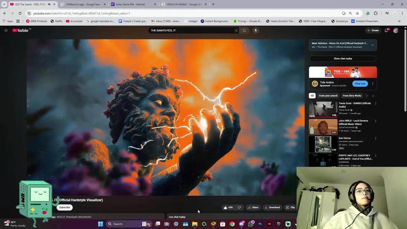The width and height of the screenshot is (407, 229).
Task: Start voice search with the microphone
Action: pyautogui.click(x=256, y=30)
